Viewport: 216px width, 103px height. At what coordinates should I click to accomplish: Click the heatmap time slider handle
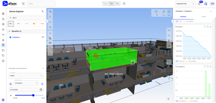point(33,95)
